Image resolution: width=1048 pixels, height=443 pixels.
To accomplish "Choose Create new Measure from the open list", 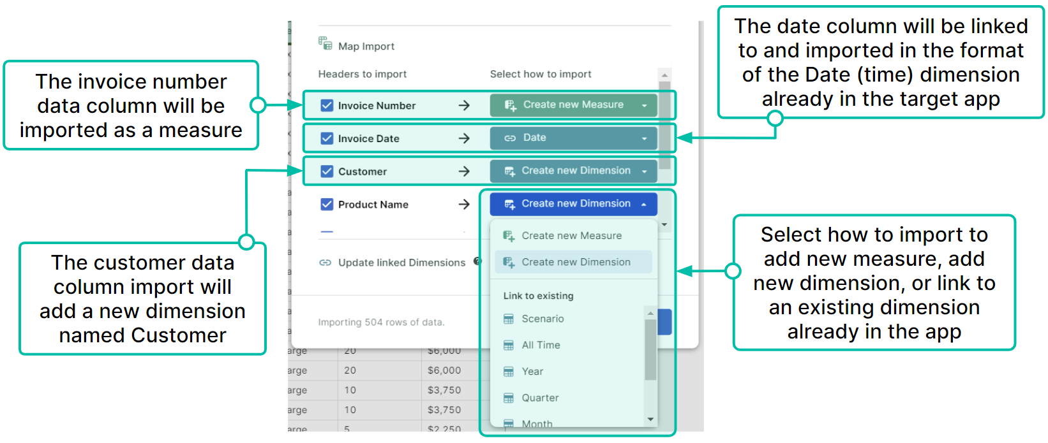I will 573,236.
